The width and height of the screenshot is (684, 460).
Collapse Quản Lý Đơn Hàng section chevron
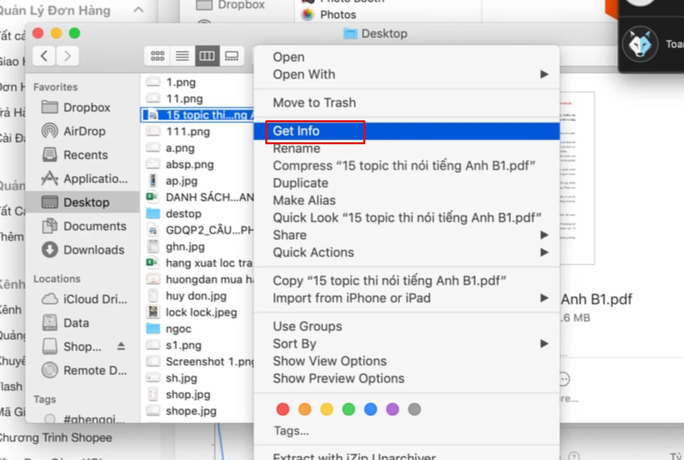pyautogui.click(x=139, y=10)
